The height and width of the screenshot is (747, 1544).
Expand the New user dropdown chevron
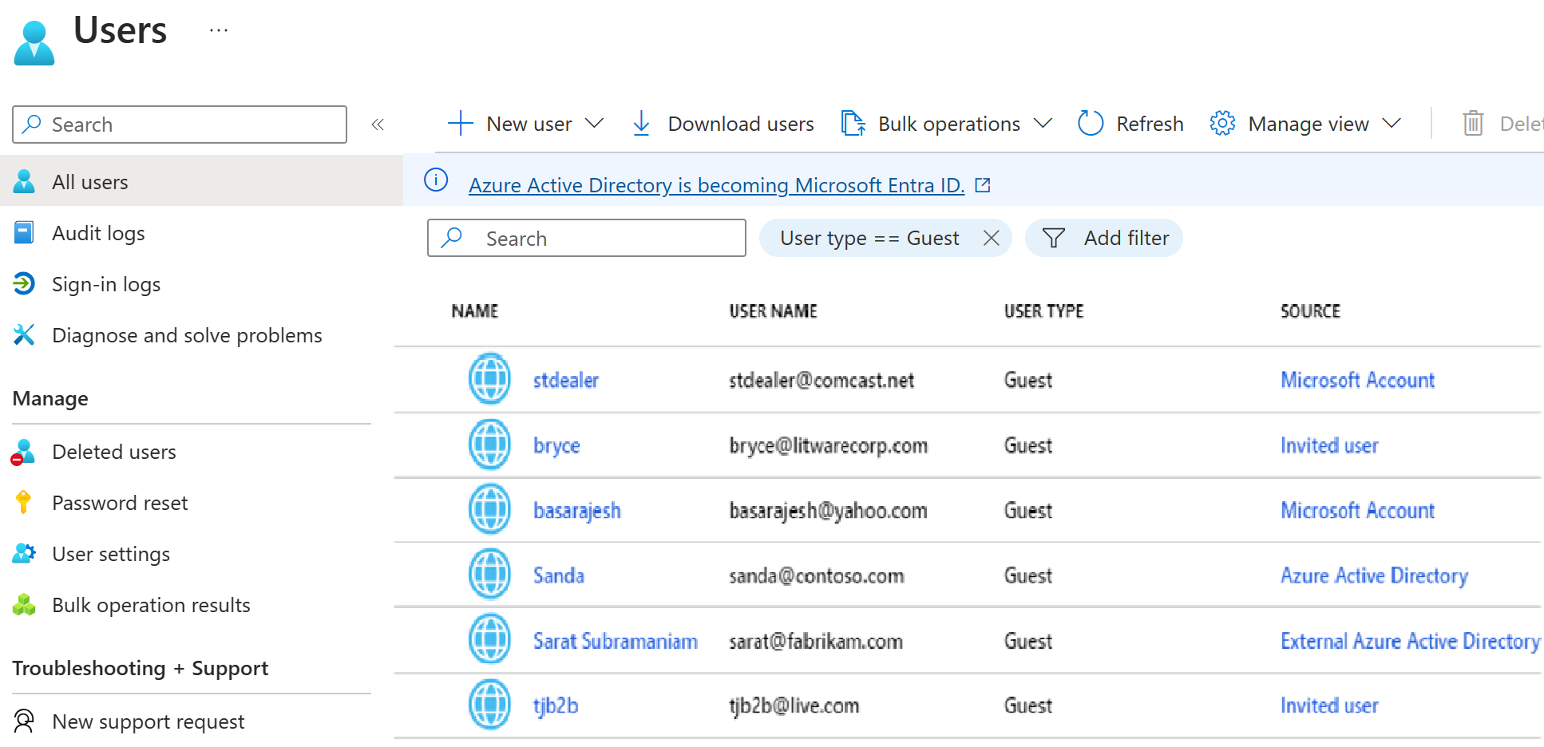[594, 124]
